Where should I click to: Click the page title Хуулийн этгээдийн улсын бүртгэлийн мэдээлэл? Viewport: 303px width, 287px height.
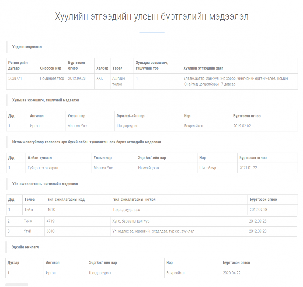[x=152, y=16]
